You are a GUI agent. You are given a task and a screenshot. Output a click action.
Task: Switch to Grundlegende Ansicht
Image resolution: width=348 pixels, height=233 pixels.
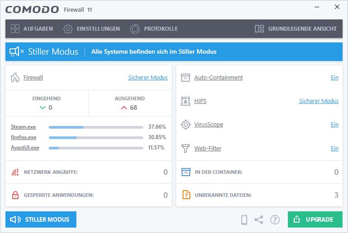(x=296, y=28)
